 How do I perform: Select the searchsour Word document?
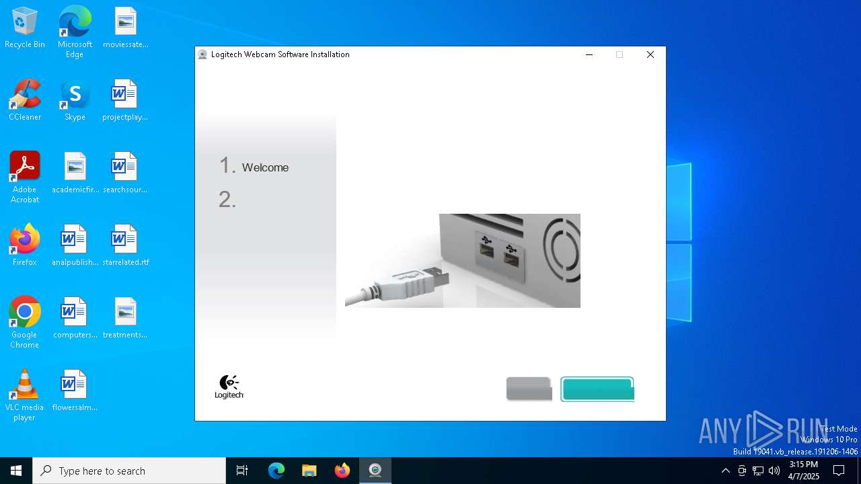125,173
